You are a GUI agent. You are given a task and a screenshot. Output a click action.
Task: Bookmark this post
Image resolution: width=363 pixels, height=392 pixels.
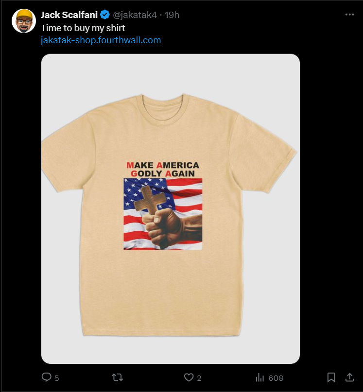pyautogui.click(x=331, y=377)
